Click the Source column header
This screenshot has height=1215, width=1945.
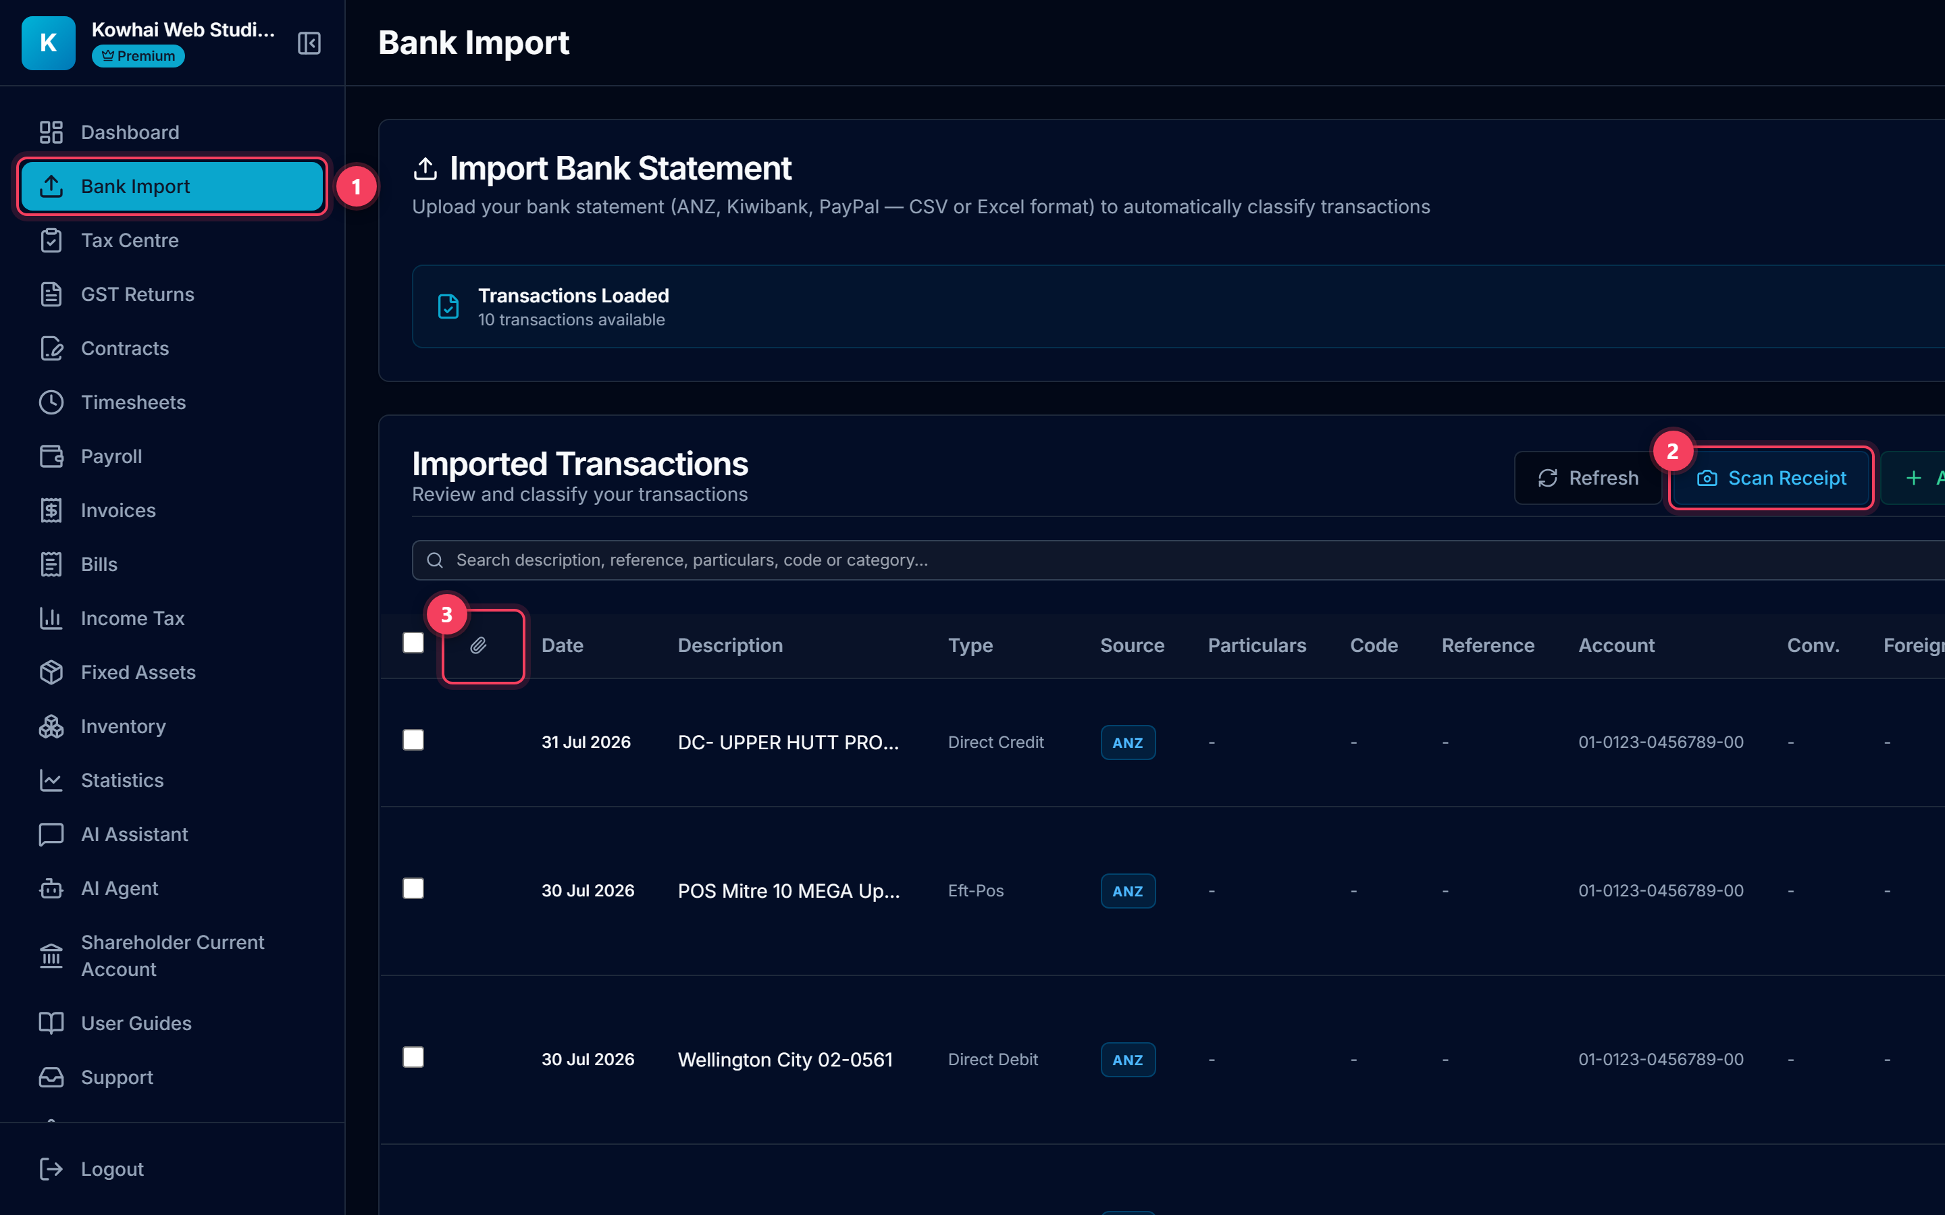click(x=1132, y=645)
